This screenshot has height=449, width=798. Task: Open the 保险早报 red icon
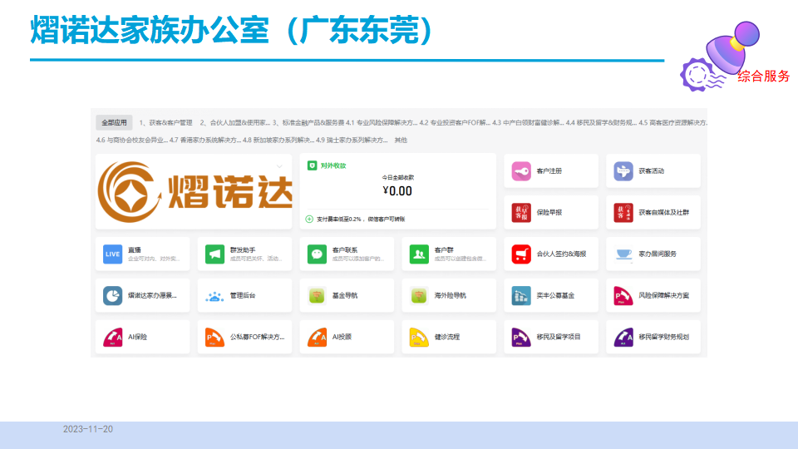pos(521,213)
